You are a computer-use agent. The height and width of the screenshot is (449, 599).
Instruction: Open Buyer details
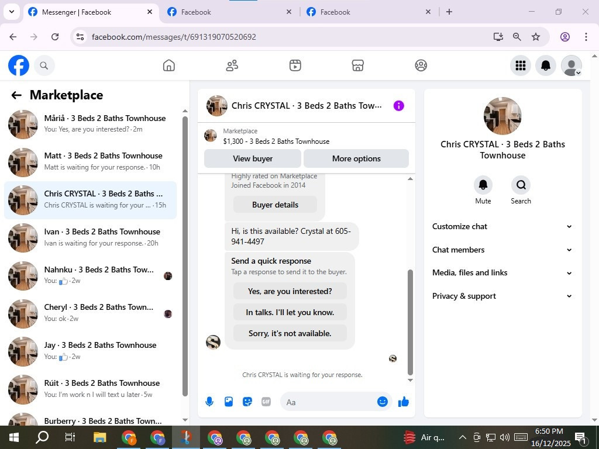275,205
